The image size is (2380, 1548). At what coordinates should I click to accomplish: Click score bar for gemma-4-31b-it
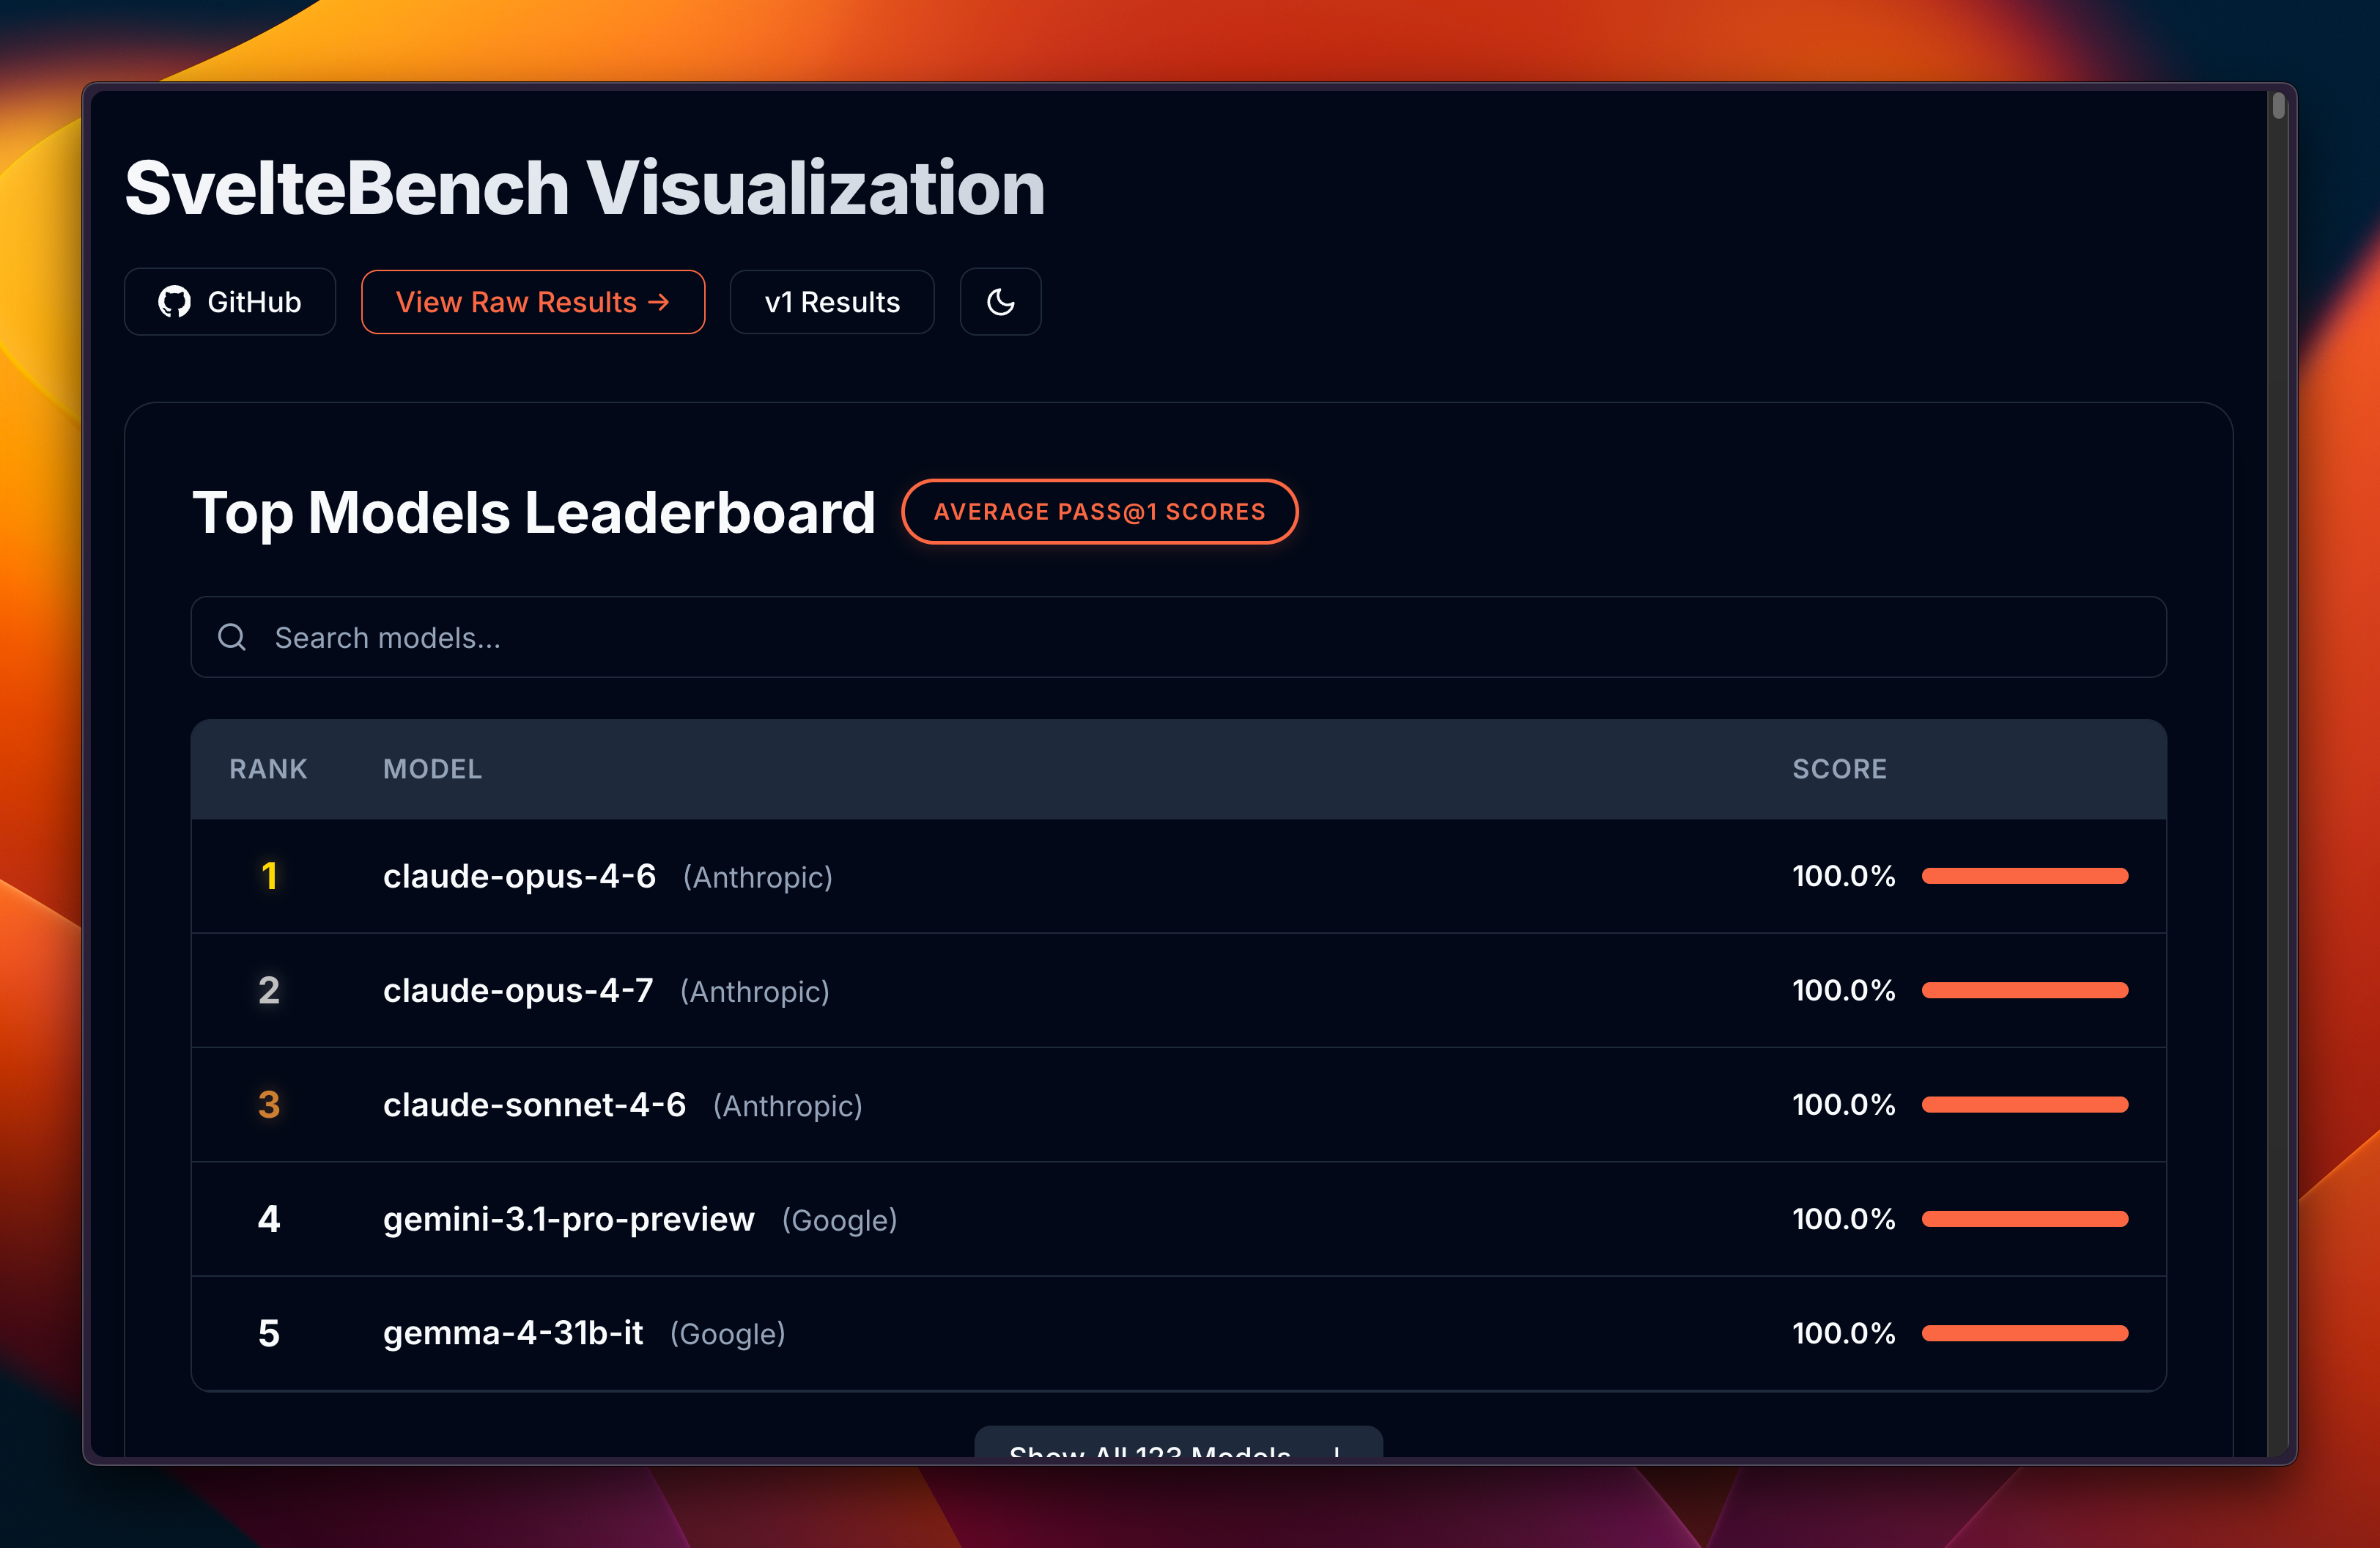pyautogui.click(x=2024, y=1333)
